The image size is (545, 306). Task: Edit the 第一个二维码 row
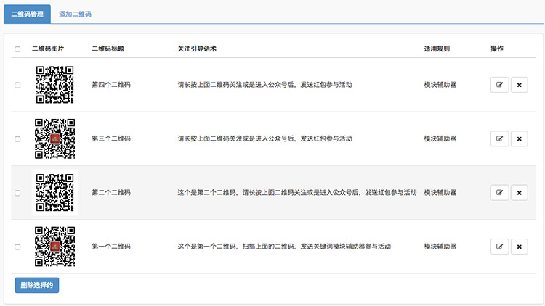[499, 247]
